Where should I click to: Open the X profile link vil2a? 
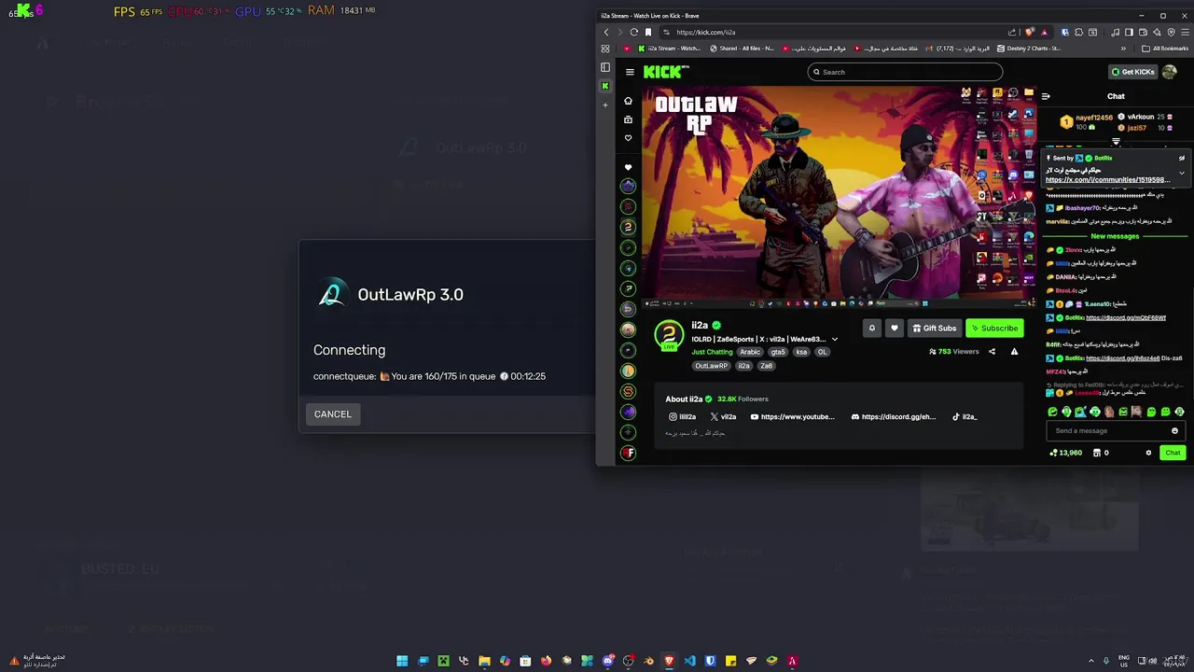click(723, 417)
